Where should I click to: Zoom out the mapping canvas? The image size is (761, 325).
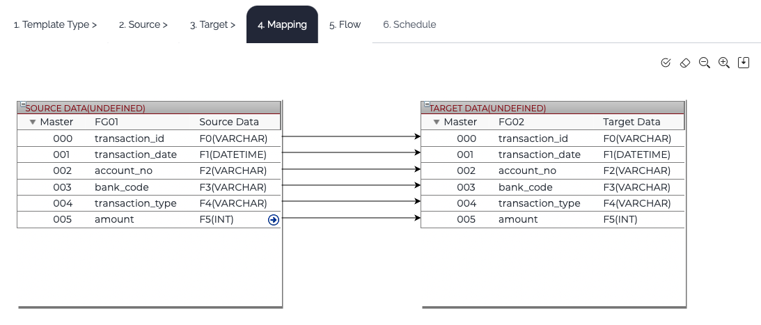704,63
